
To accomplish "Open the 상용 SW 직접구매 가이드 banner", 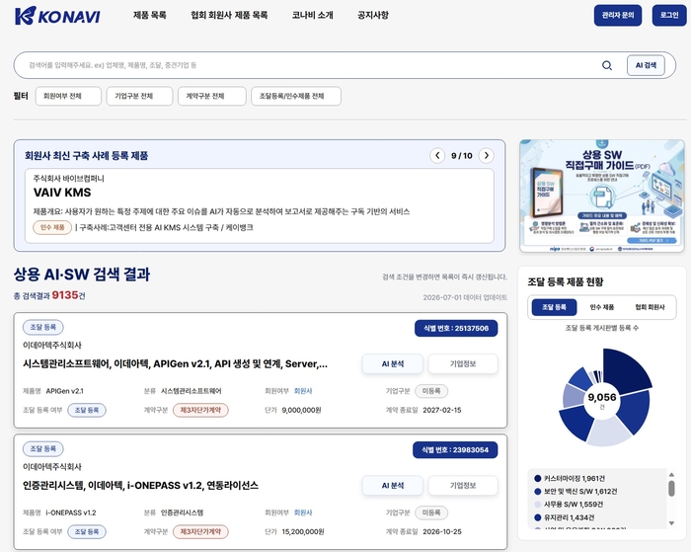I will [x=602, y=197].
